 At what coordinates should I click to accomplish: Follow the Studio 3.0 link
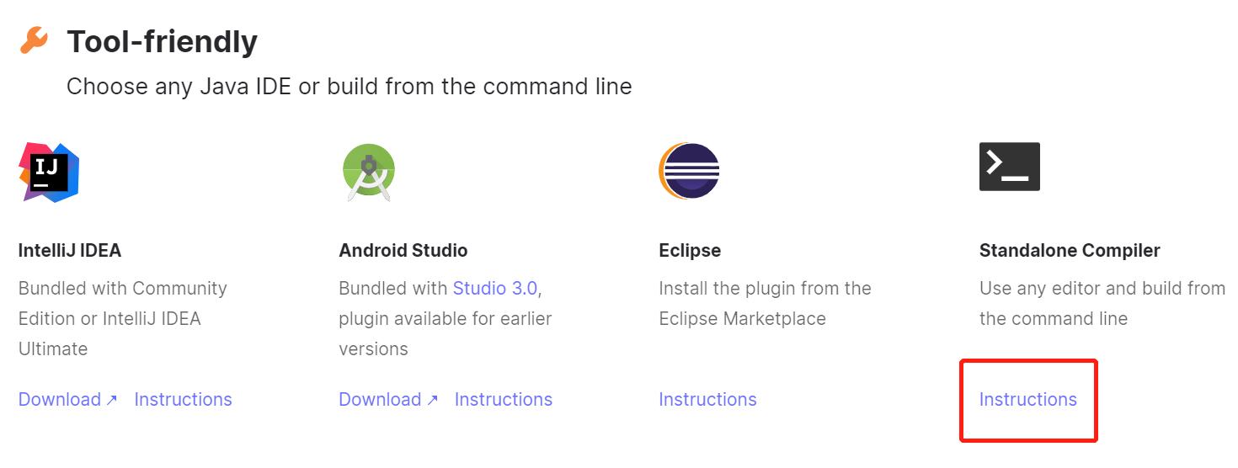[495, 288]
